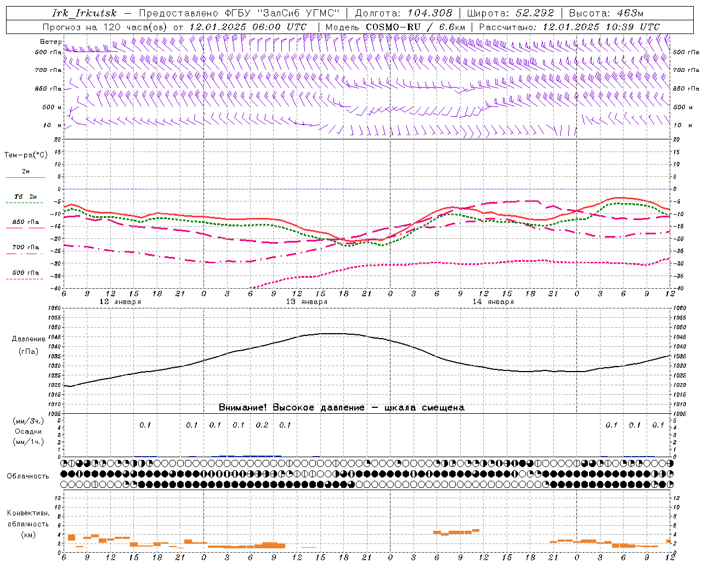Click the (км) convective cloud unit label
This screenshot has height=562, width=702.
point(29,535)
